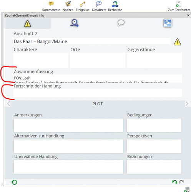Click the gray redo arrow
The height and width of the screenshot is (192, 191).
(x=181, y=182)
